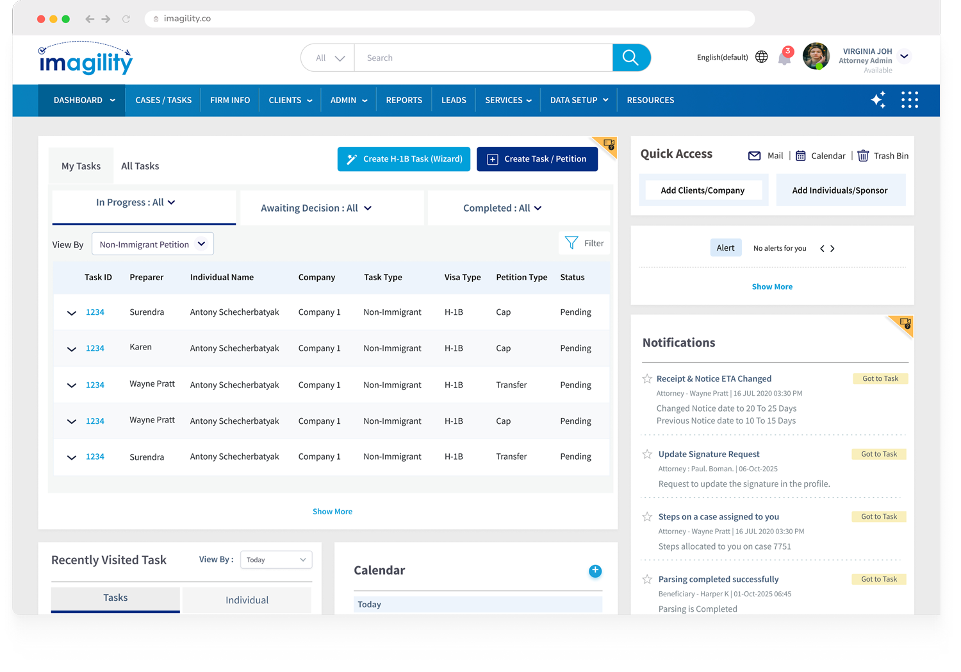The width and height of the screenshot is (961, 672).
Task: Switch to the All Tasks tab
Action: tap(140, 166)
